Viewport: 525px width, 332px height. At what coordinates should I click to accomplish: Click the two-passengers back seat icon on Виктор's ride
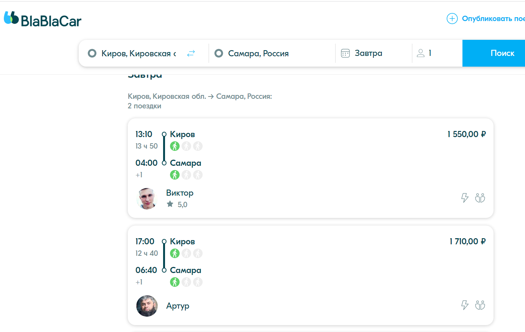click(x=480, y=198)
